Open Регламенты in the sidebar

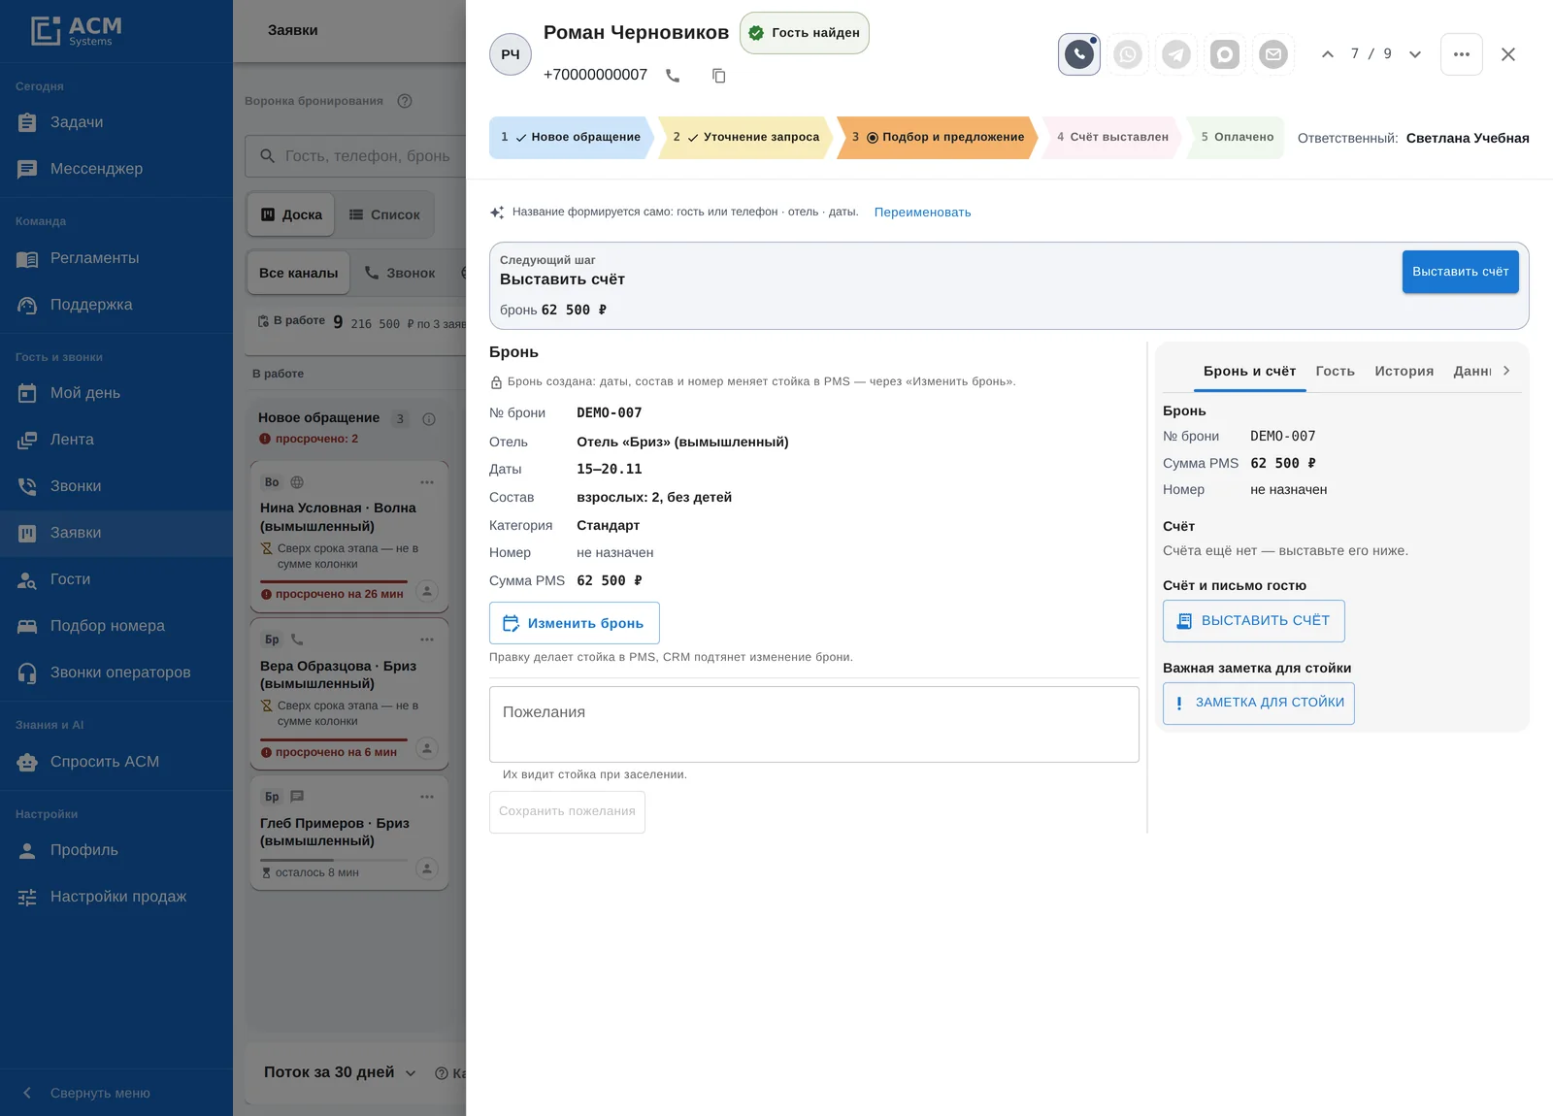pyautogui.click(x=116, y=258)
